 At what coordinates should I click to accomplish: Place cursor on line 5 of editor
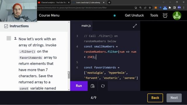coord(111,62)
